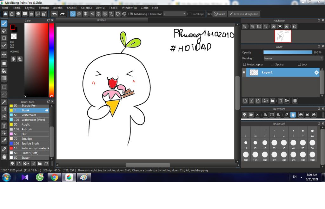Pick a hue on rainbow strip
Viewport: 325px width, 209px height.
click(51, 60)
